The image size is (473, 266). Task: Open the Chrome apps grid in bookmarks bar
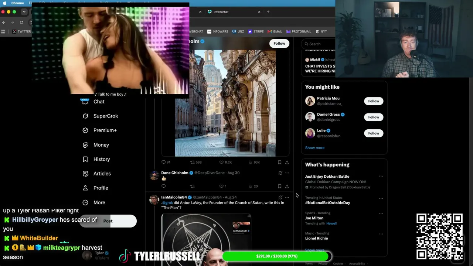pos(4,31)
